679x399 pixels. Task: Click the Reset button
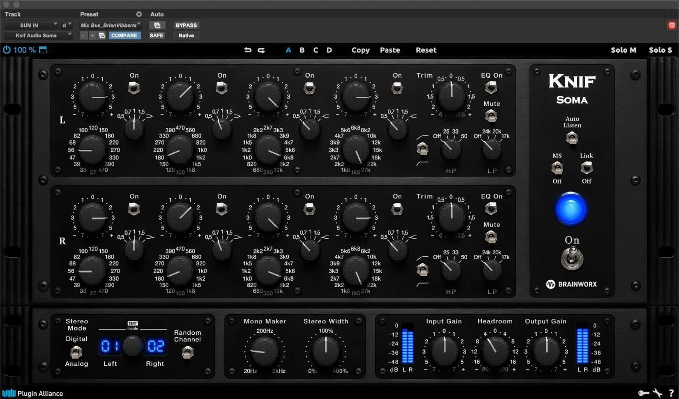click(x=426, y=50)
